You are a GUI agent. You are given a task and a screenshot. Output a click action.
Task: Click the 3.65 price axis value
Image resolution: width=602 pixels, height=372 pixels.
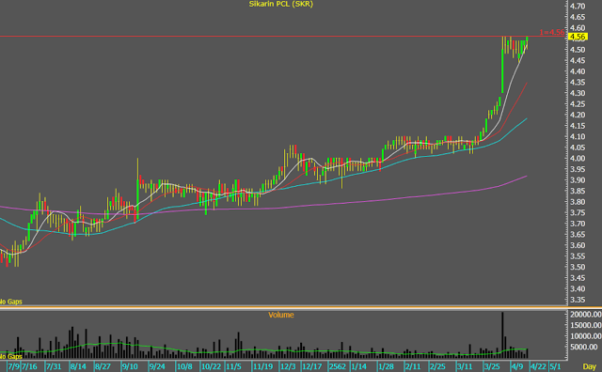point(578,234)
